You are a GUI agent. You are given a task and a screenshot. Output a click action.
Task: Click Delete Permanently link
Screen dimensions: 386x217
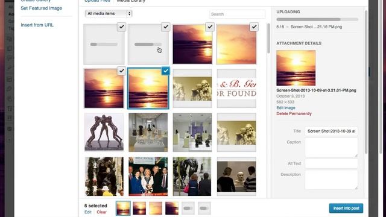294,114
